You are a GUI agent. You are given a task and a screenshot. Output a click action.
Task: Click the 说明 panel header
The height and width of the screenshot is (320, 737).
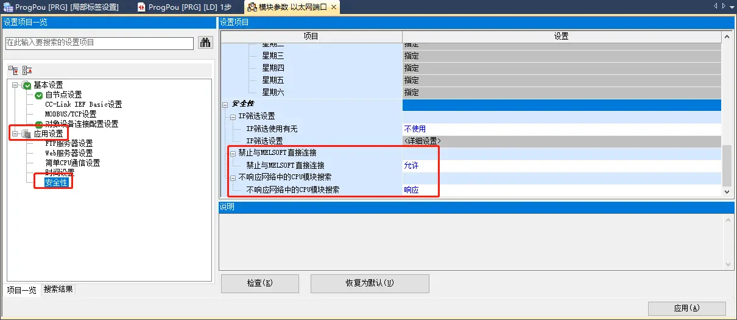(477, 207)
